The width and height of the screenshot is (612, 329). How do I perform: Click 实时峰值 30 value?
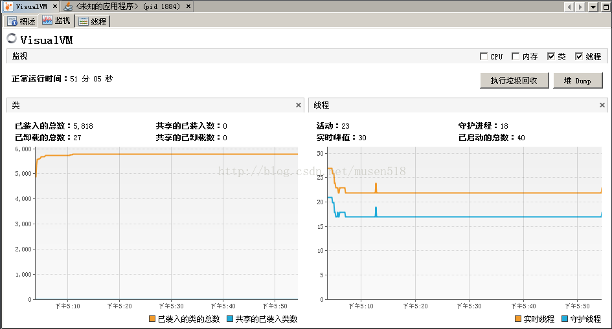[362, 138]
